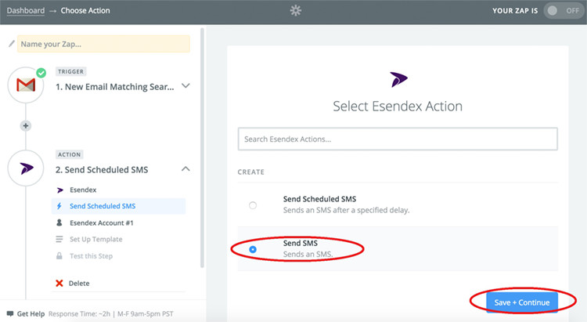Click the Search Esendex Actions field
The height and width of the screenshot is (322, 587).
[398, 139]
